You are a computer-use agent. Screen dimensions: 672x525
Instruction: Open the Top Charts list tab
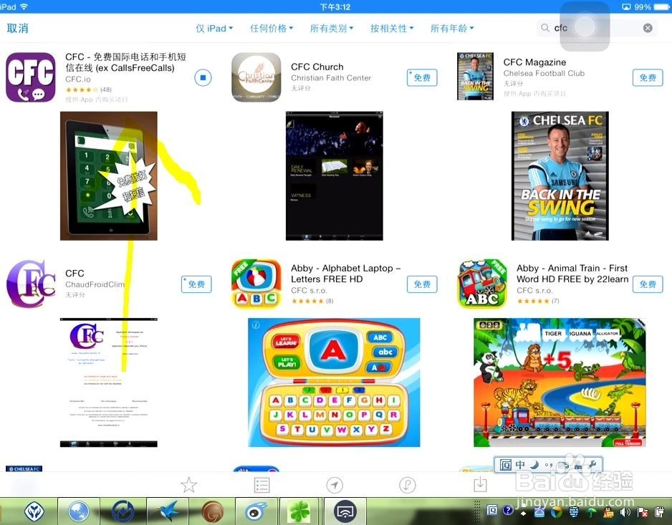[261, 485]
